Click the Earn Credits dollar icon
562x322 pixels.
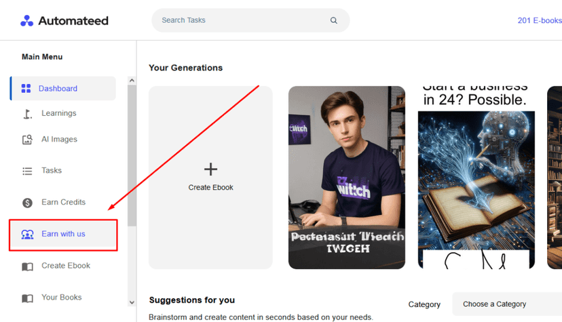point(27,203)
